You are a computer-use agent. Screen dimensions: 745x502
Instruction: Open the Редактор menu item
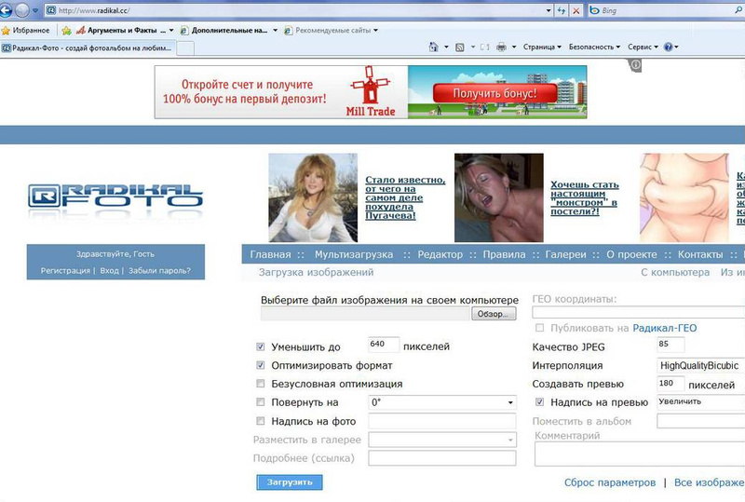tap(440, 254)
